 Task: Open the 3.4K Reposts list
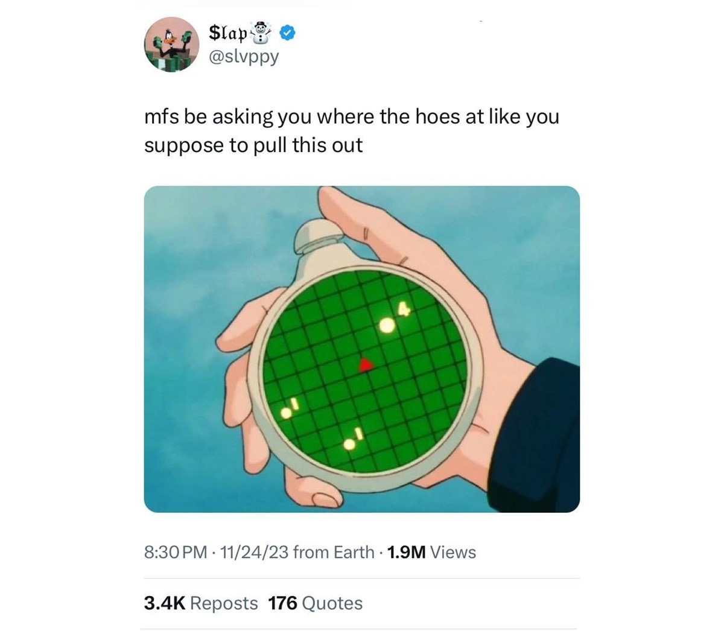click(201, 603)
